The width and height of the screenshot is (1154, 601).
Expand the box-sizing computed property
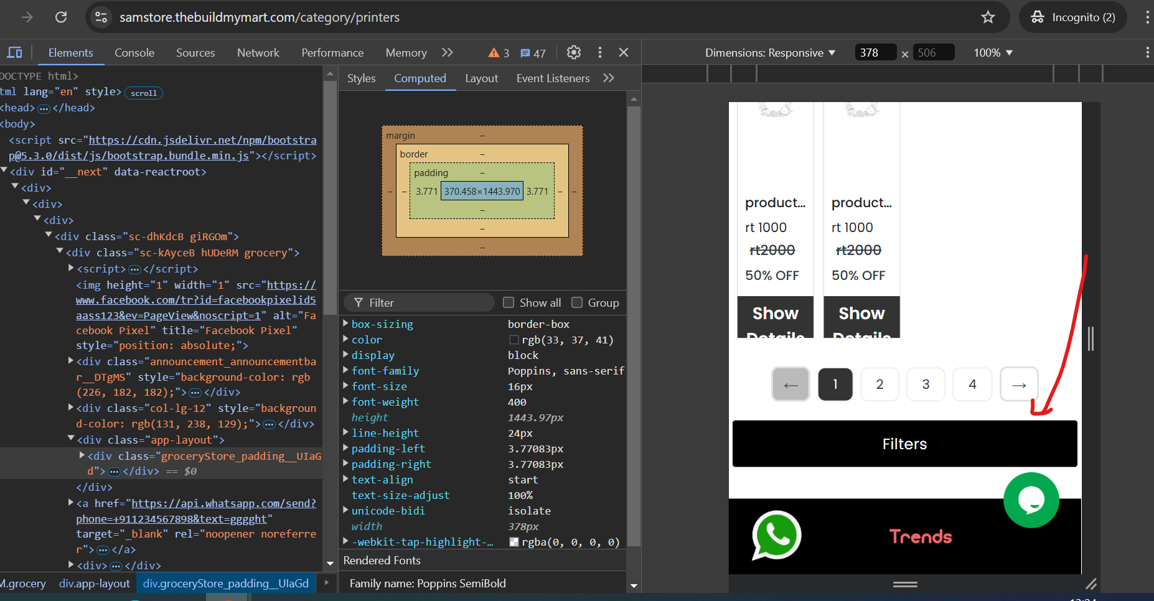click(346, 324)
